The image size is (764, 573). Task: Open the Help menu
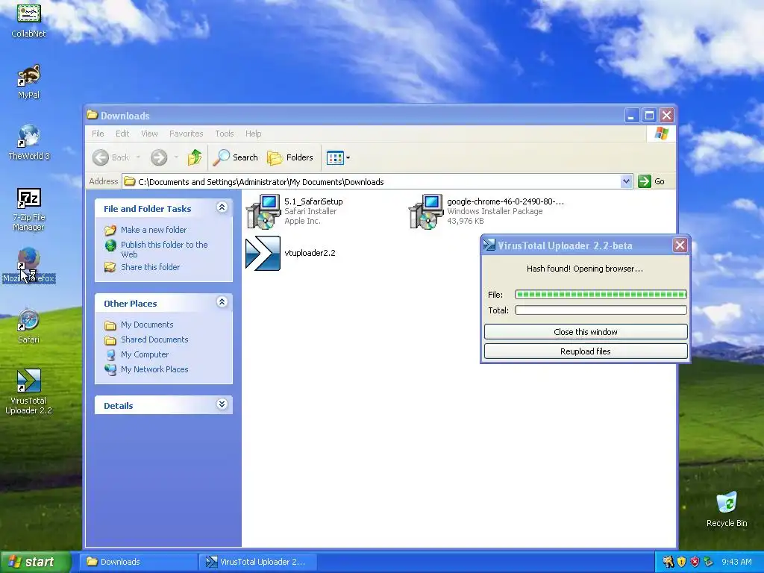[x=254, y=134]
